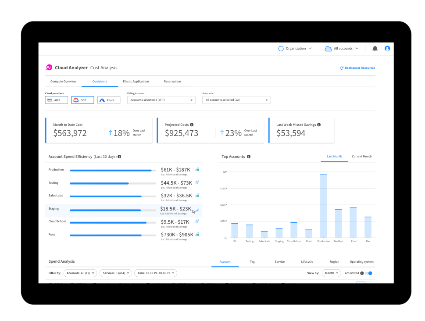Select the Azure cloud provider
Image resolution: width=425 pixels, height=321 pixels.
click(109, 100)
